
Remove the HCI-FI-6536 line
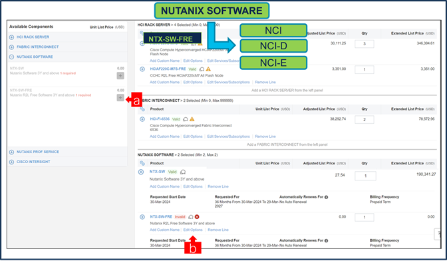click(265, 136)
